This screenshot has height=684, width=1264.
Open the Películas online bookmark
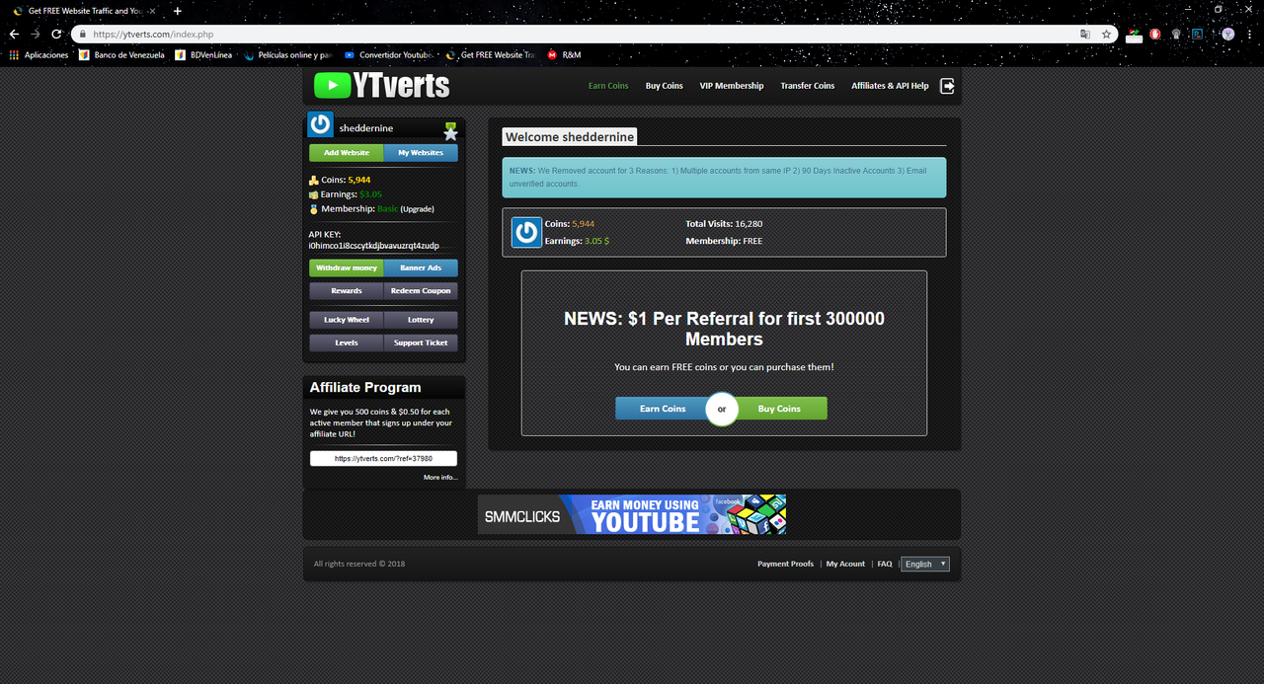[x=288, y=55]
